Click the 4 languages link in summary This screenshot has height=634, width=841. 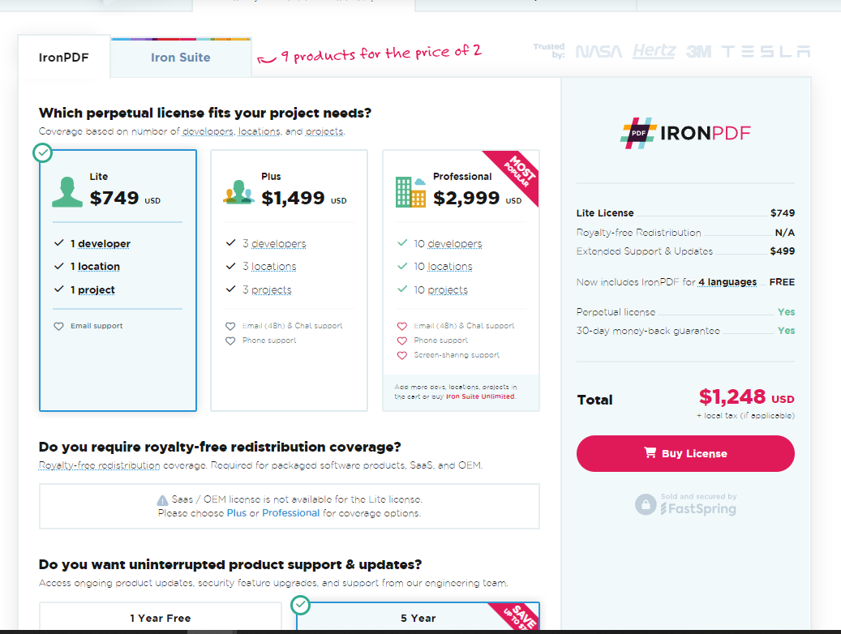pyautogui.click(x=727, y=282)
